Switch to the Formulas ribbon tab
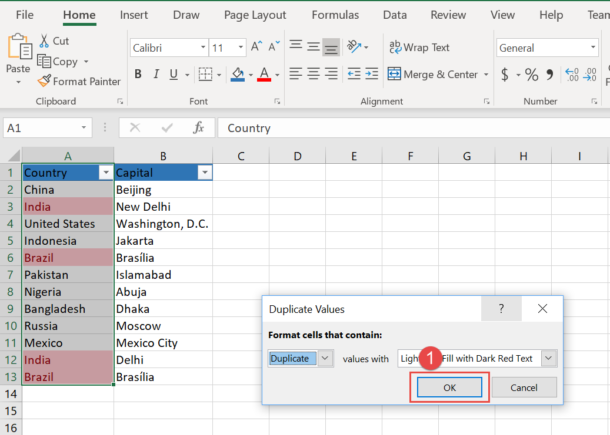 (x=335, y=15)
